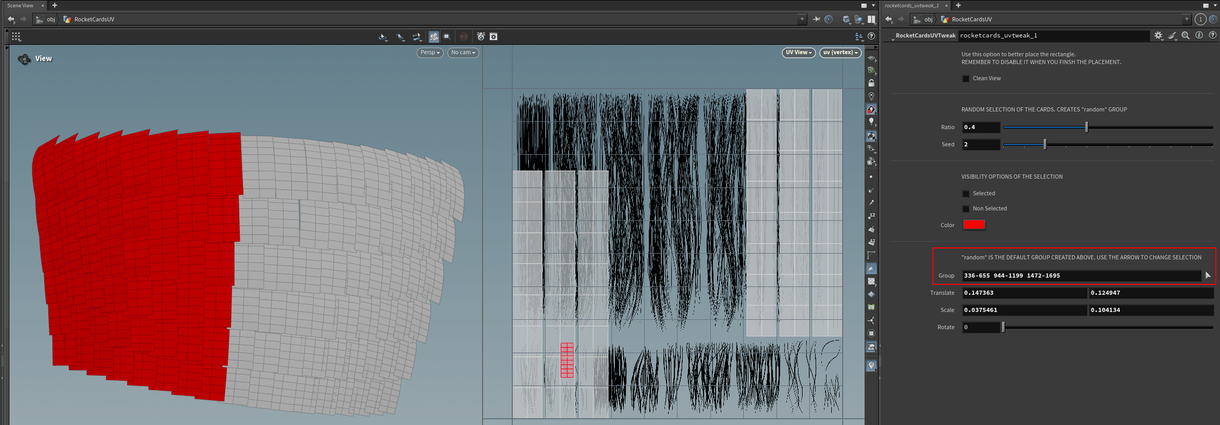1220x425 pixels.
Task: Choose the select tool in viewport toolbar
Action: point(400,36)
